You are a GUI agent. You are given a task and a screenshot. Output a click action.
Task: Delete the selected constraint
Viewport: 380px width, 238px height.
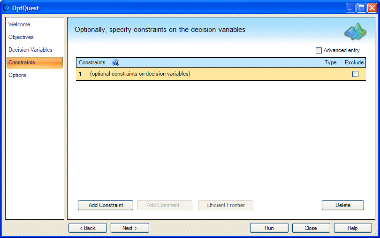(342, 205)
